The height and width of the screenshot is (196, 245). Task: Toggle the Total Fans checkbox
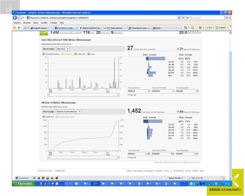[x=44, y=117]
